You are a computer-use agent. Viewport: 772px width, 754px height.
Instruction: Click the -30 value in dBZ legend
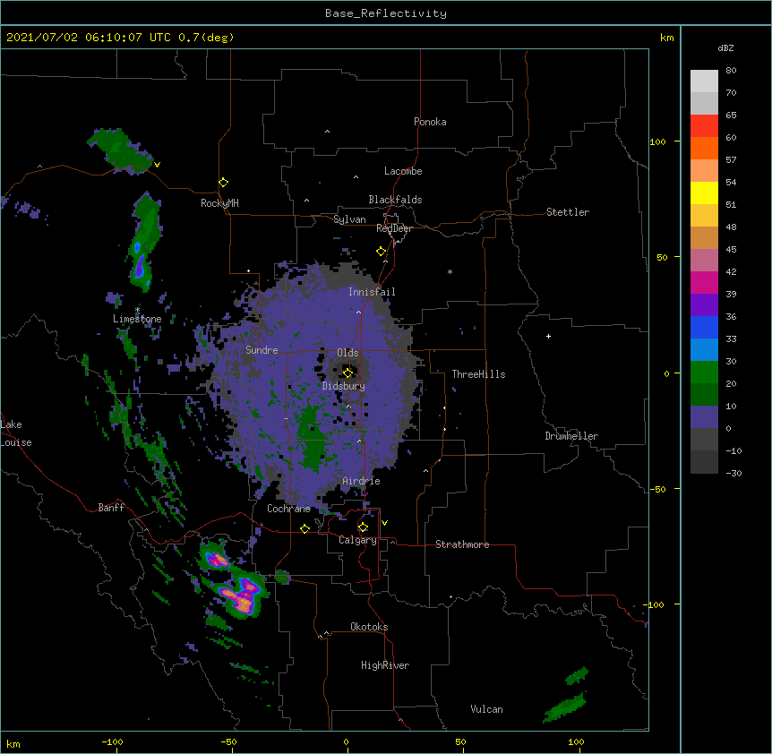coord(733,474)
